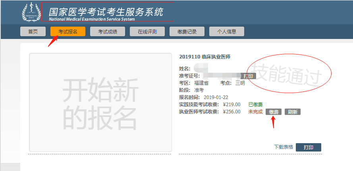The height and width of the screenshot is (171, 353).
Task: Switch to the 在线评测 tab
Action: click(x=147, y=32)
